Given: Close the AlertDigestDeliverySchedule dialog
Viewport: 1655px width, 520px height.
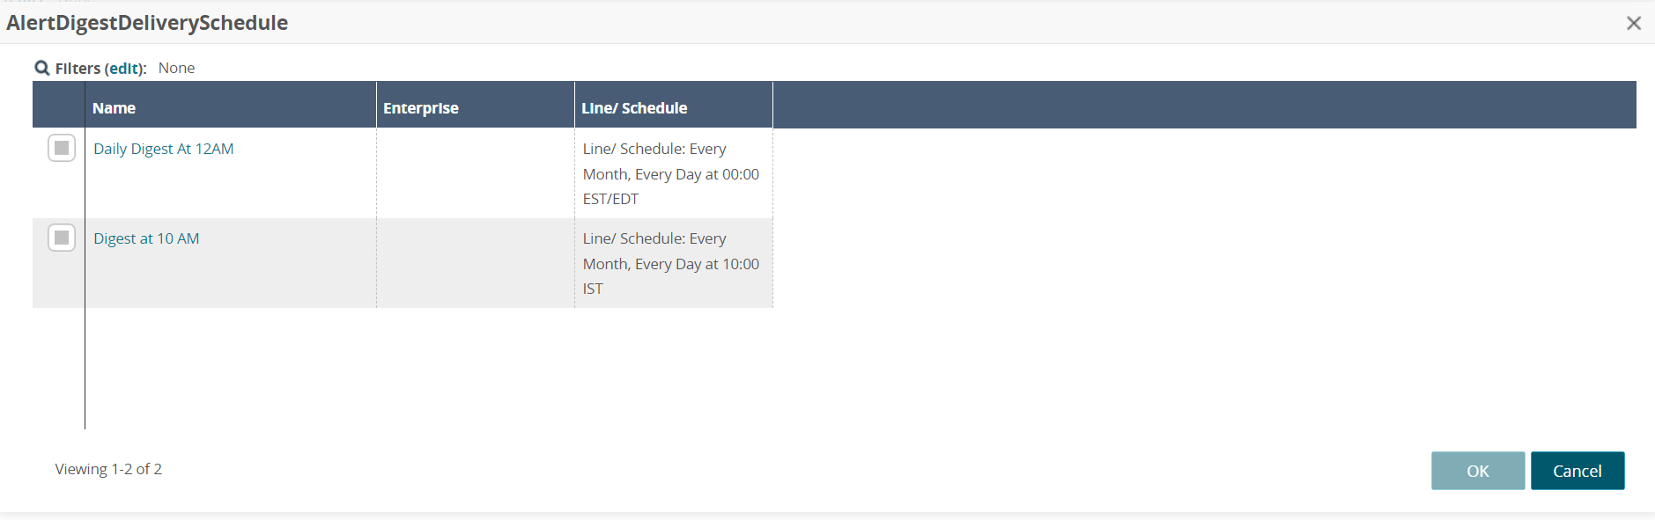Looking at the screenshot, I should coord(1633,23).
